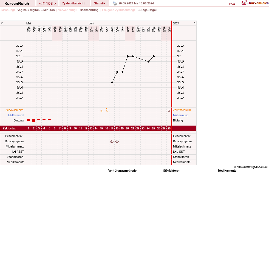Click cycle day 28 in the Zyklustag row
Image resolution: width=269 pixels, height=258 pixels.
169,128
